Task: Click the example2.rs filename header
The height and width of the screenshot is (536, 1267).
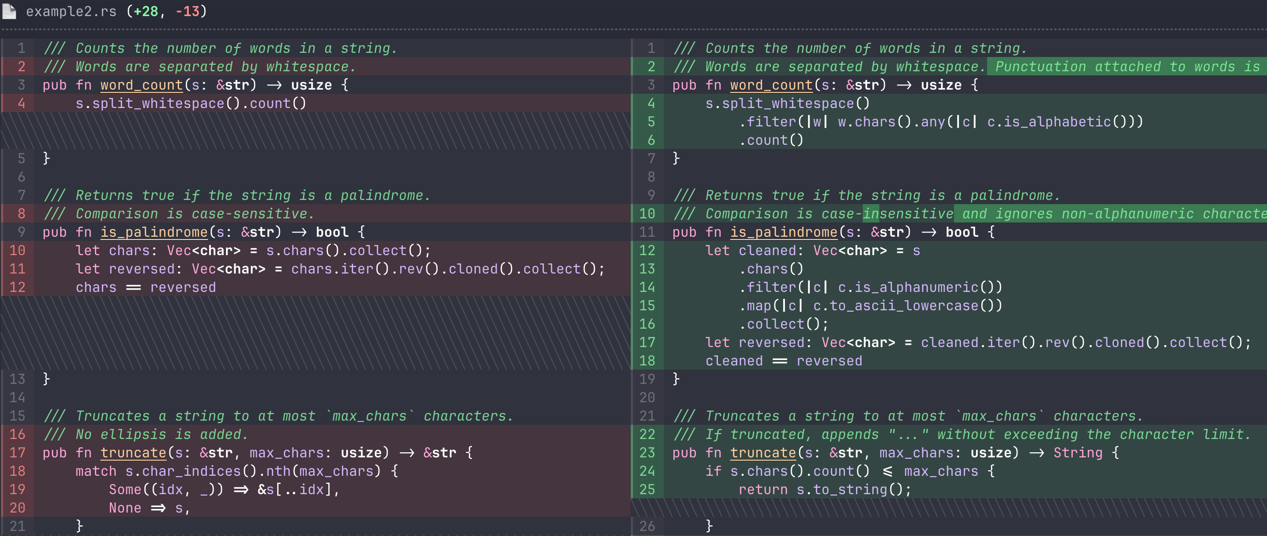Action: (71, 11)
